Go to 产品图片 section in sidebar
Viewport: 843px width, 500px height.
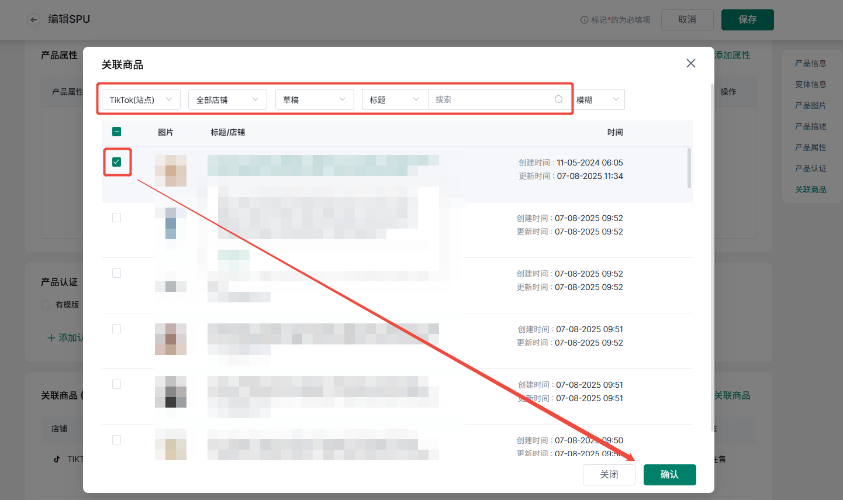point(810,105)
